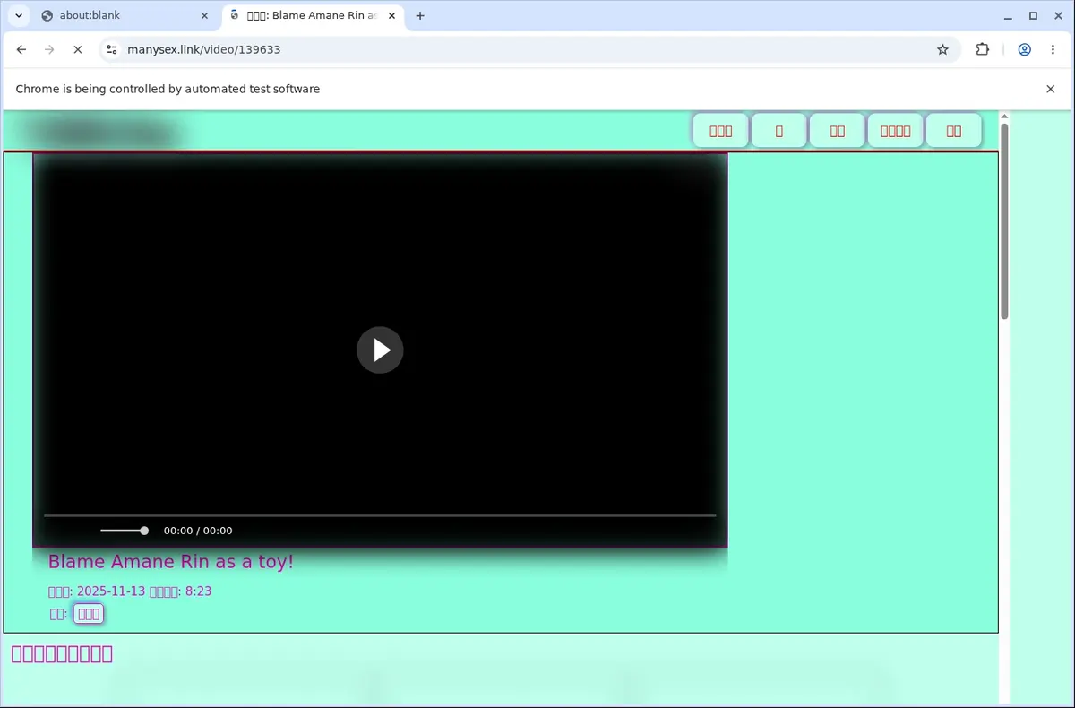
Task: Click the date 2025-11-13
Action: (x=111, y=591)
